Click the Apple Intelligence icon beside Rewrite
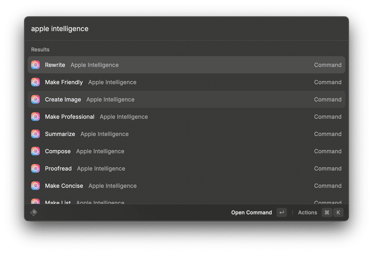373x253 pixels. (x=36, y=65)
